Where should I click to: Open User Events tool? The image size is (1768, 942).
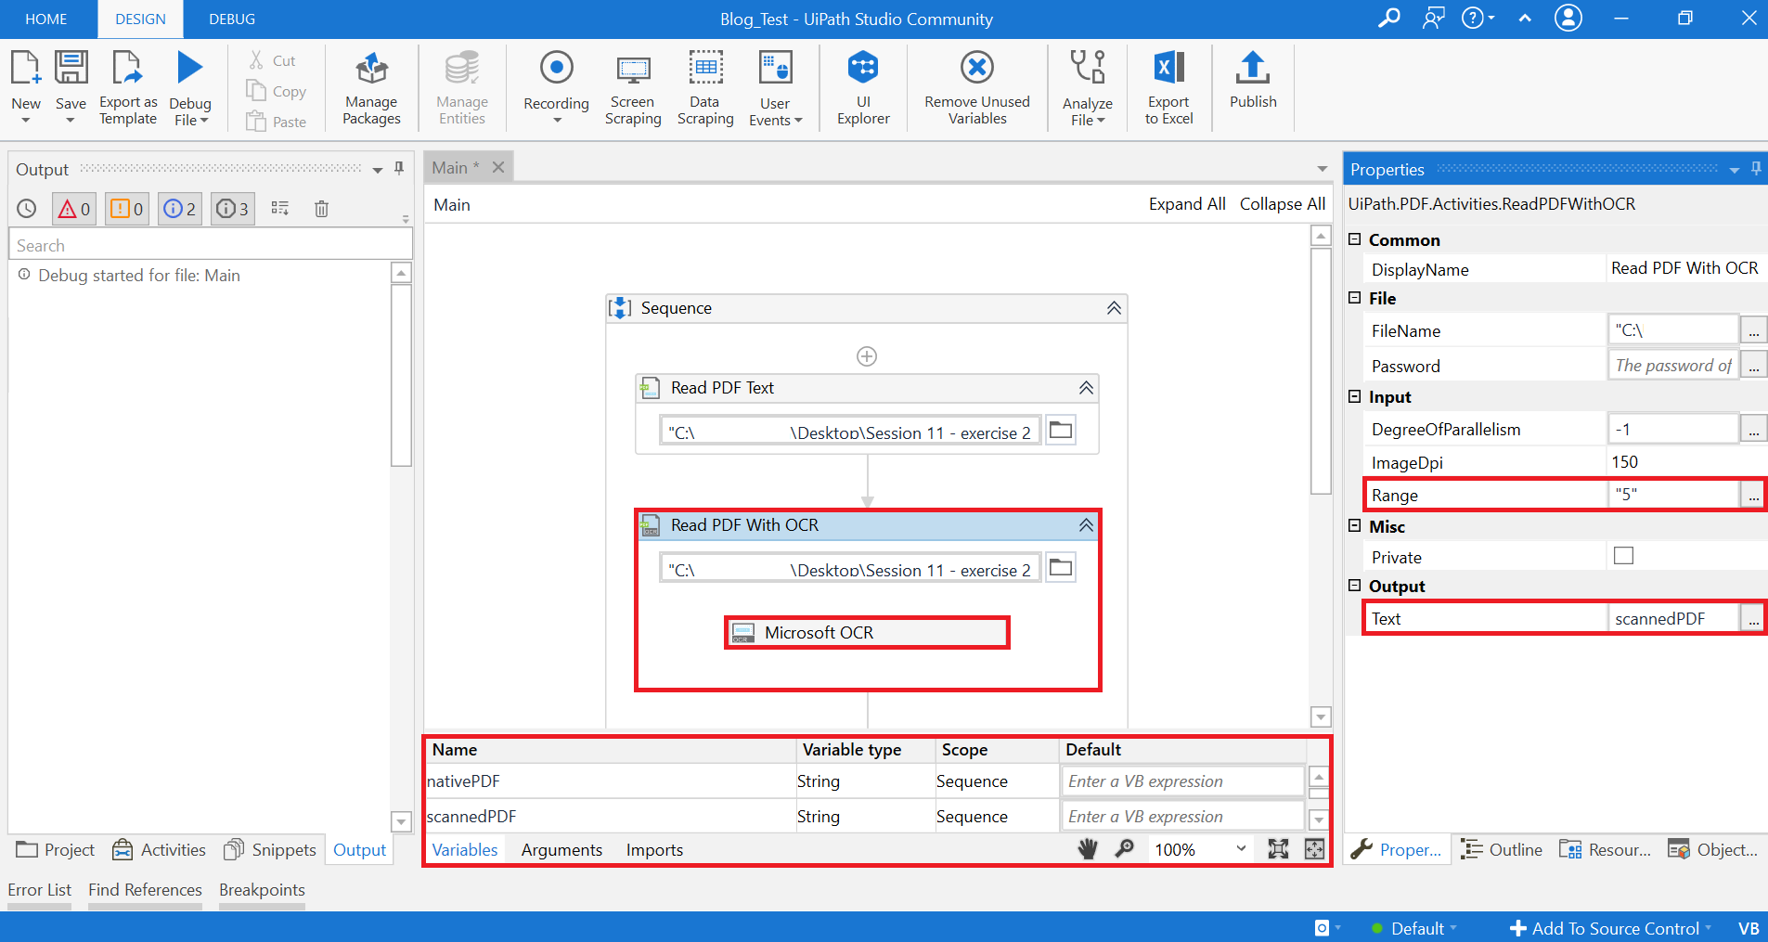pos(775,88)
